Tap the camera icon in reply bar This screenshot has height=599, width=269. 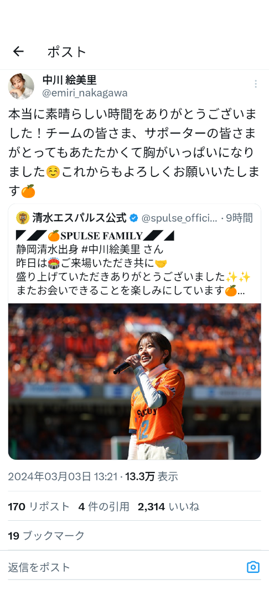(253, 567)
